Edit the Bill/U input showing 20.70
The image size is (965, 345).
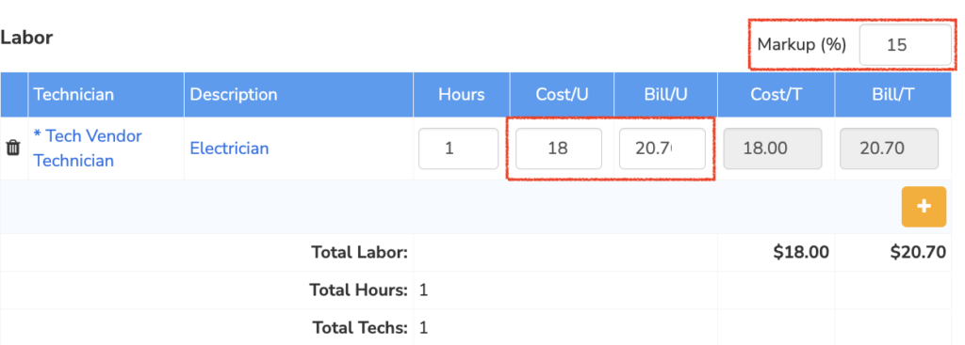(662, 149)
